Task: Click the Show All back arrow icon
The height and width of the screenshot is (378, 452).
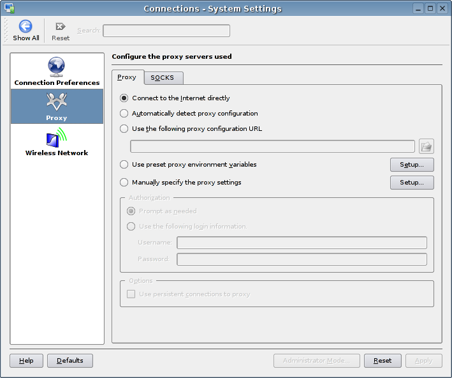Action: pyautogui.click(x=26, y=26)
